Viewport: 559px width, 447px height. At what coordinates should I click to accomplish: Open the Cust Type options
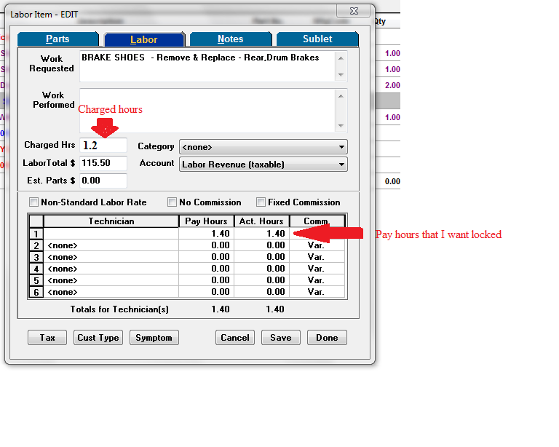98,338
